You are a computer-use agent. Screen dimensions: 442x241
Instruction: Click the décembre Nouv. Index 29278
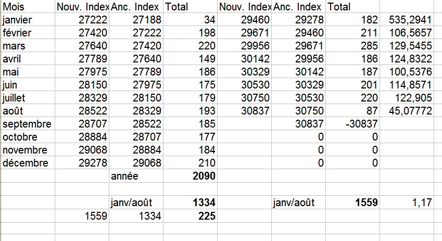(82, 162)
